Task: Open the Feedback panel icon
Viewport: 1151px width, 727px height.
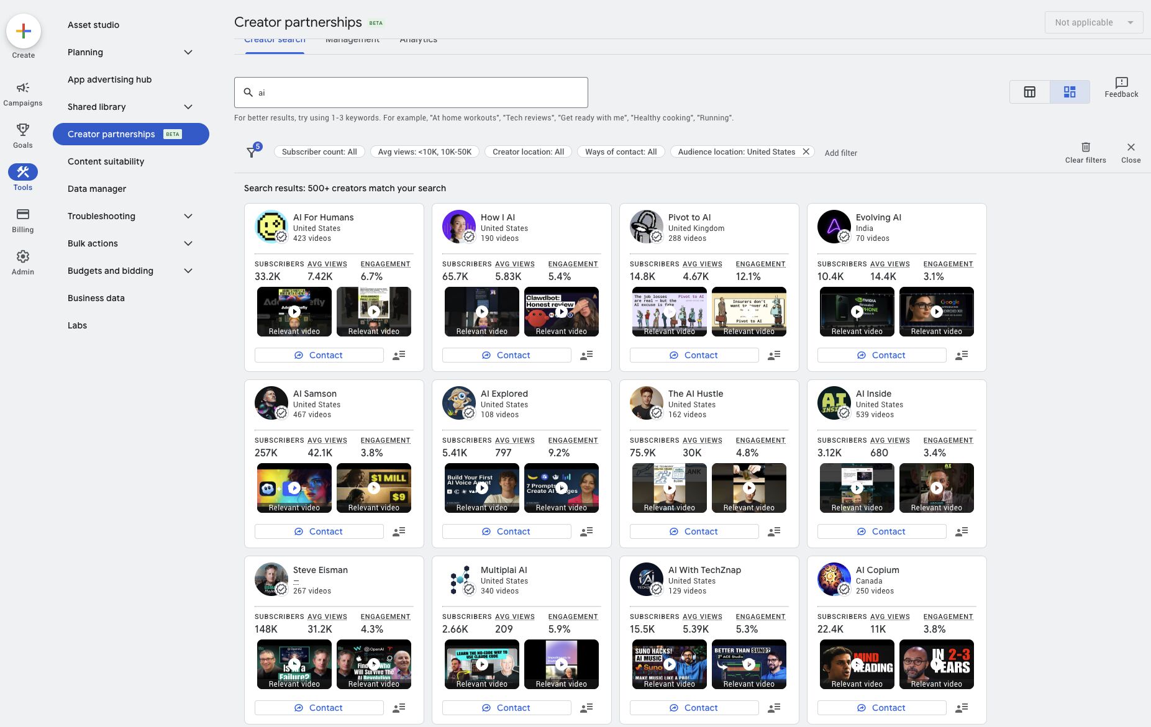Action: (x=1121, y=86)
